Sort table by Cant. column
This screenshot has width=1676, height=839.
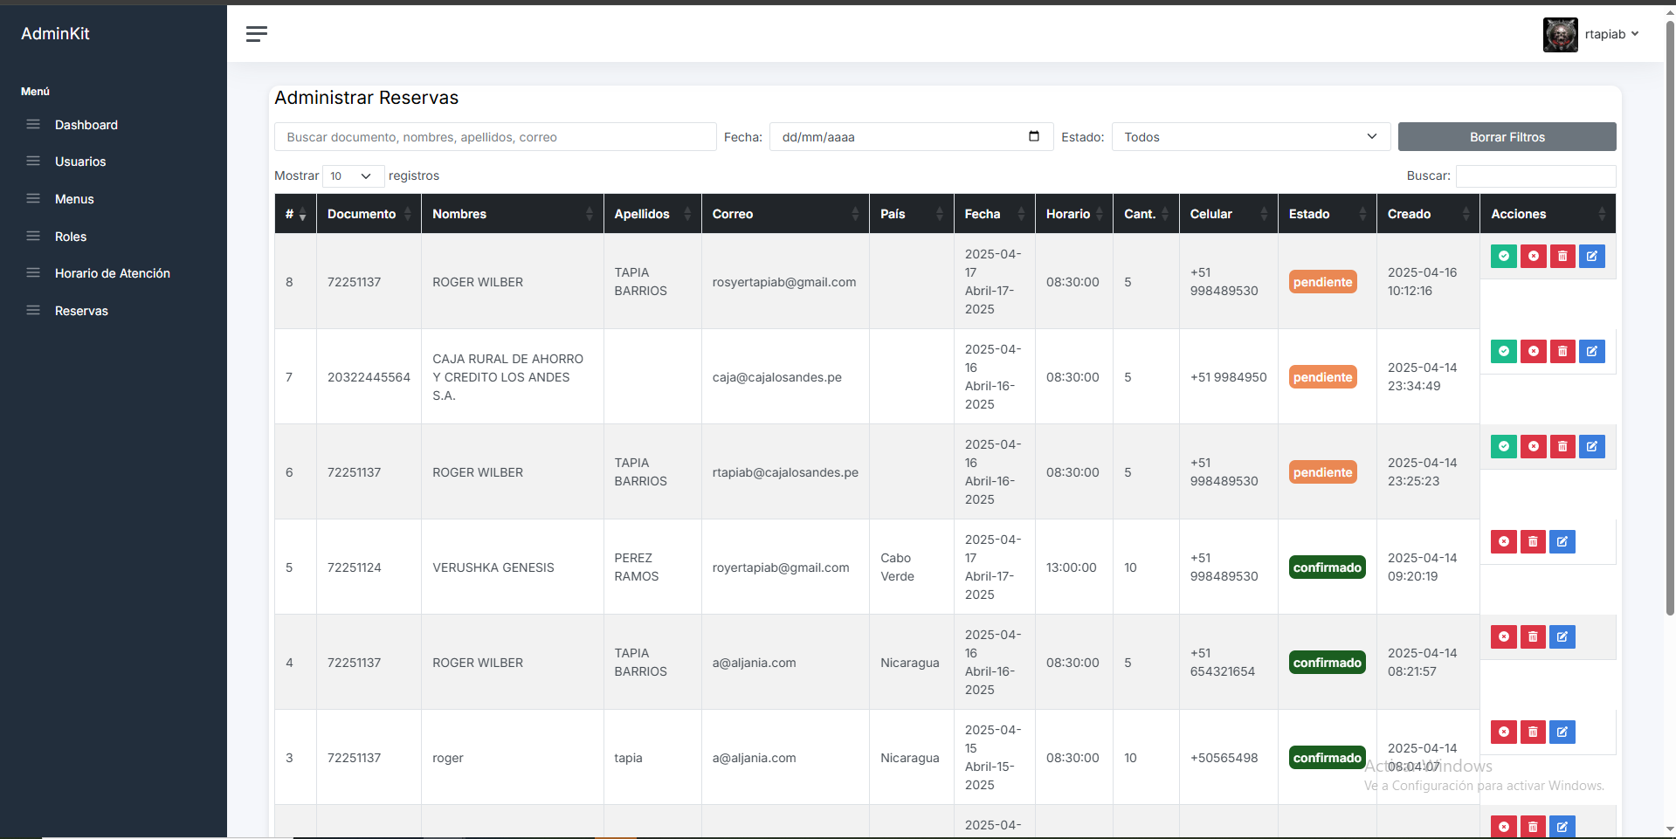coord(1146,214)
